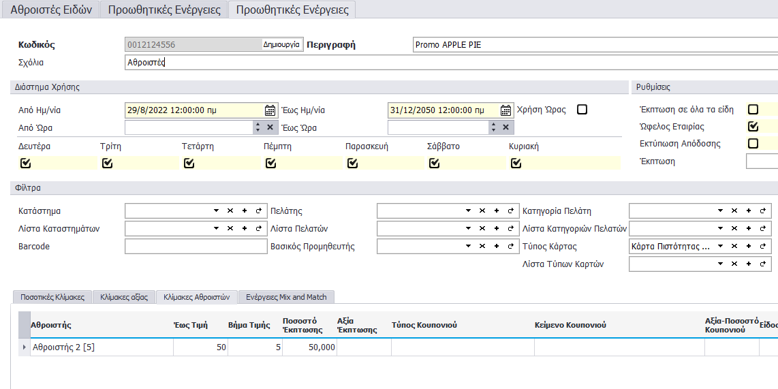This screenshot has height=389, width=778.
Task: Click into the Barcode input field
Action: (x=196, y=247)
